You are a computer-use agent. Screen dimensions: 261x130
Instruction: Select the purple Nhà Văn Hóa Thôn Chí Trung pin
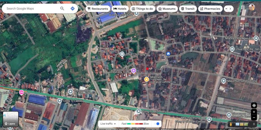(x=133, y=71)
